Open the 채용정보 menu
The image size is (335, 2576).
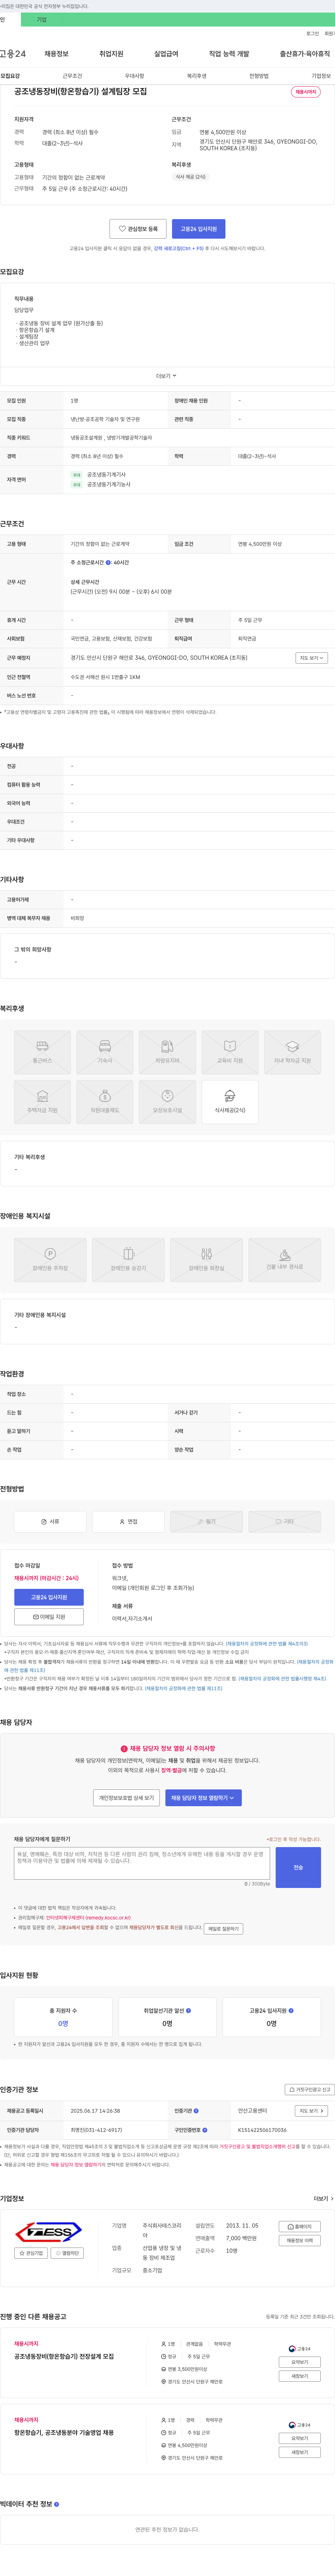(x=56, y=54)
